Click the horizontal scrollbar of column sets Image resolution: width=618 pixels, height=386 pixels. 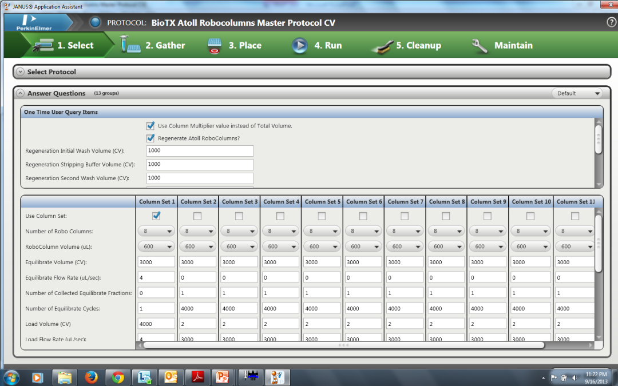click(x=344, y=345)
